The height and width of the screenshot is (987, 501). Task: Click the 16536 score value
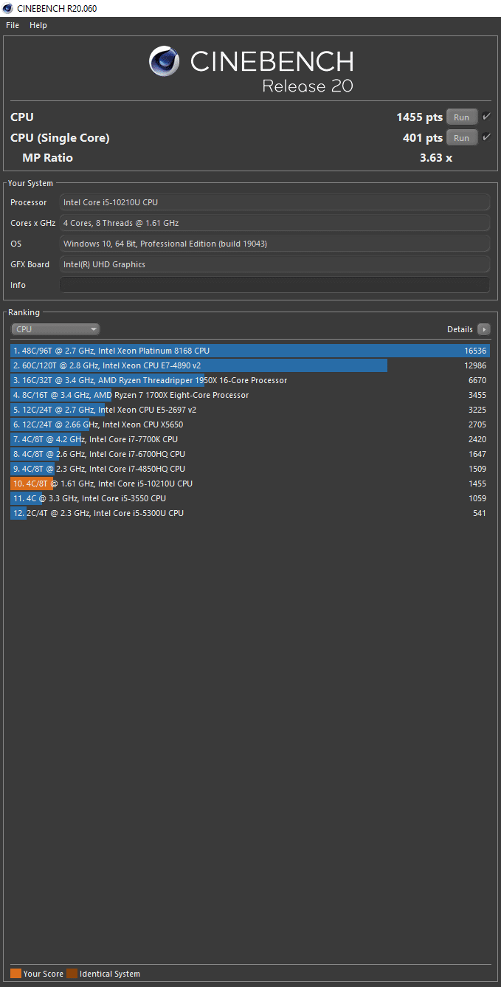475,351
